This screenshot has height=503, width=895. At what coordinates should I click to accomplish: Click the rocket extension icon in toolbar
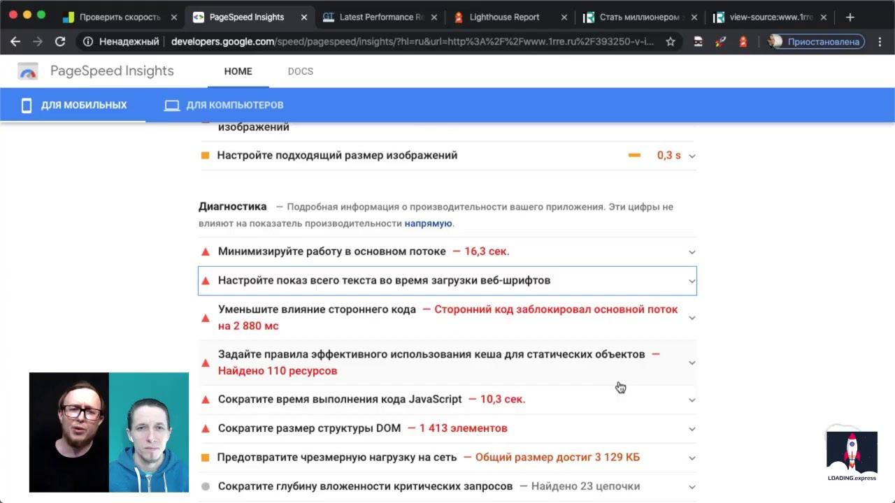click(720, 42)
